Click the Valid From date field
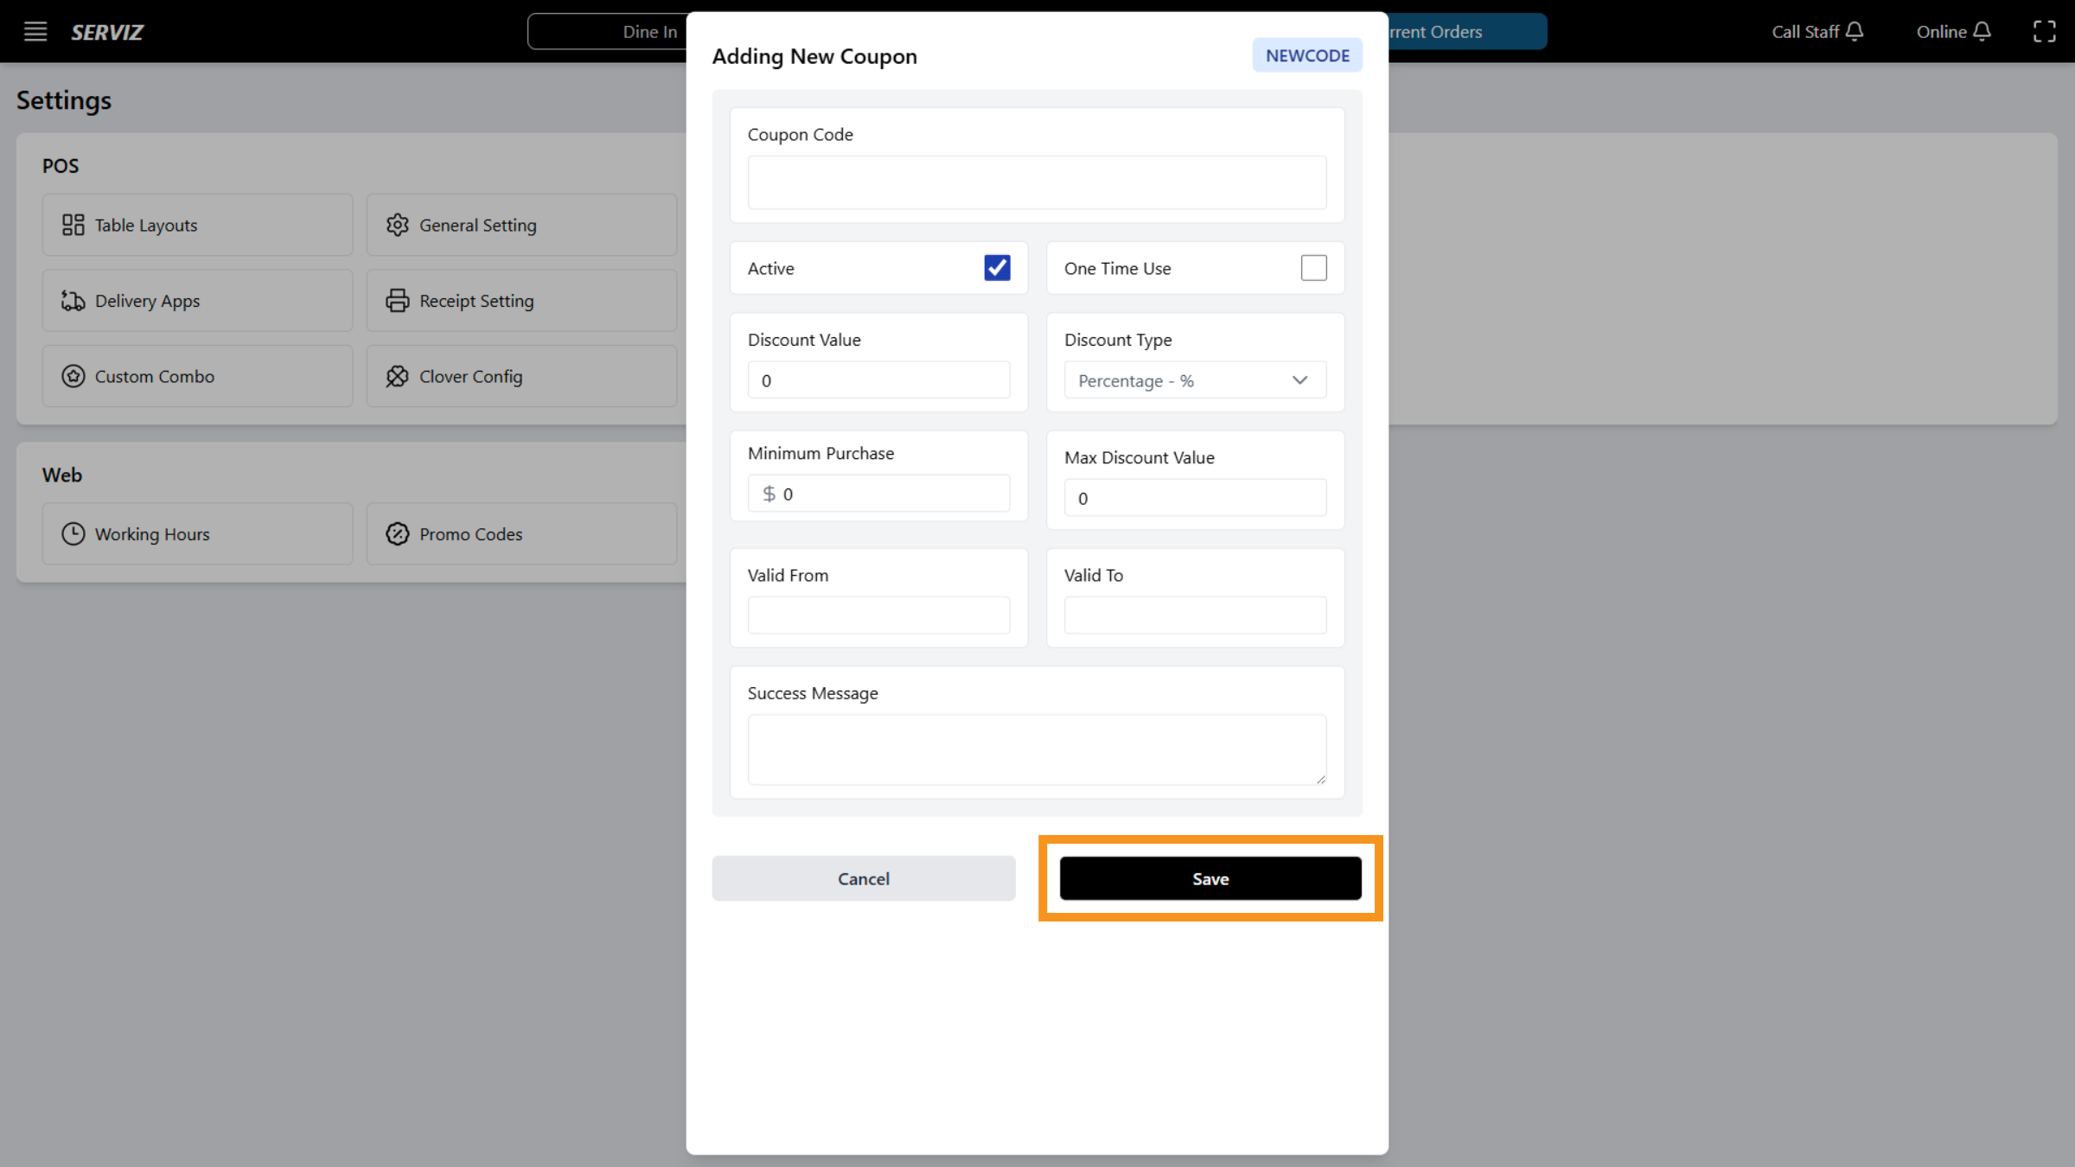Viewport: 2075px width, 1167px height. 878,615
